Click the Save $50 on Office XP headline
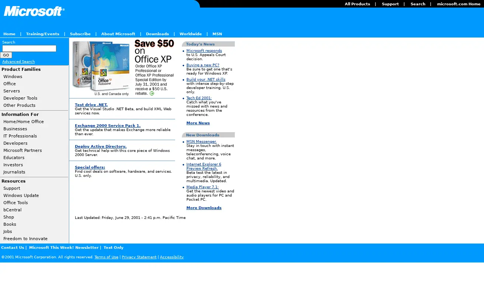Viewport: 484px width, 303px height. tap(154, 51)
